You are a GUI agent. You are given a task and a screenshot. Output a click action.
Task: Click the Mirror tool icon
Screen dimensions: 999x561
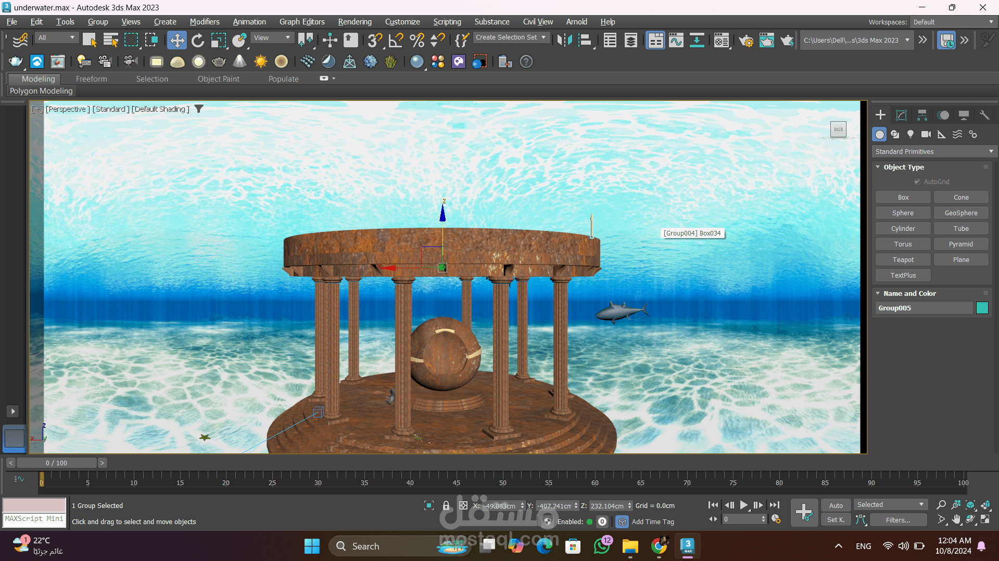point(564,40)
